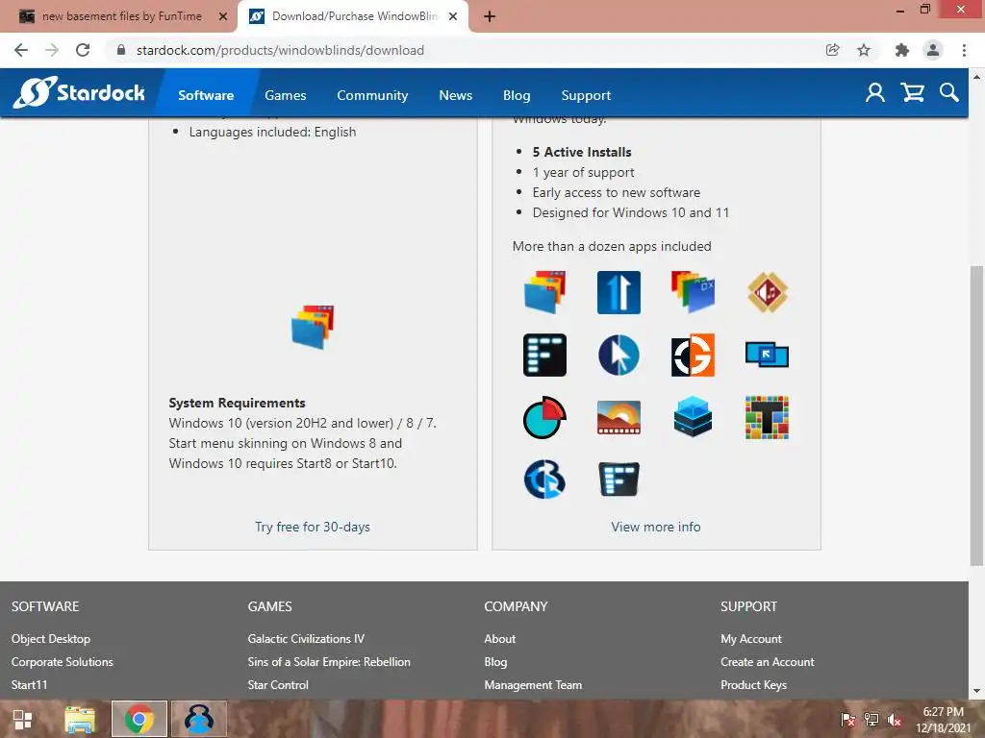Screen dimensions: 985x738
Task: Select the Download/Purchase WindowBlinds tab
Action: (352, 16)
